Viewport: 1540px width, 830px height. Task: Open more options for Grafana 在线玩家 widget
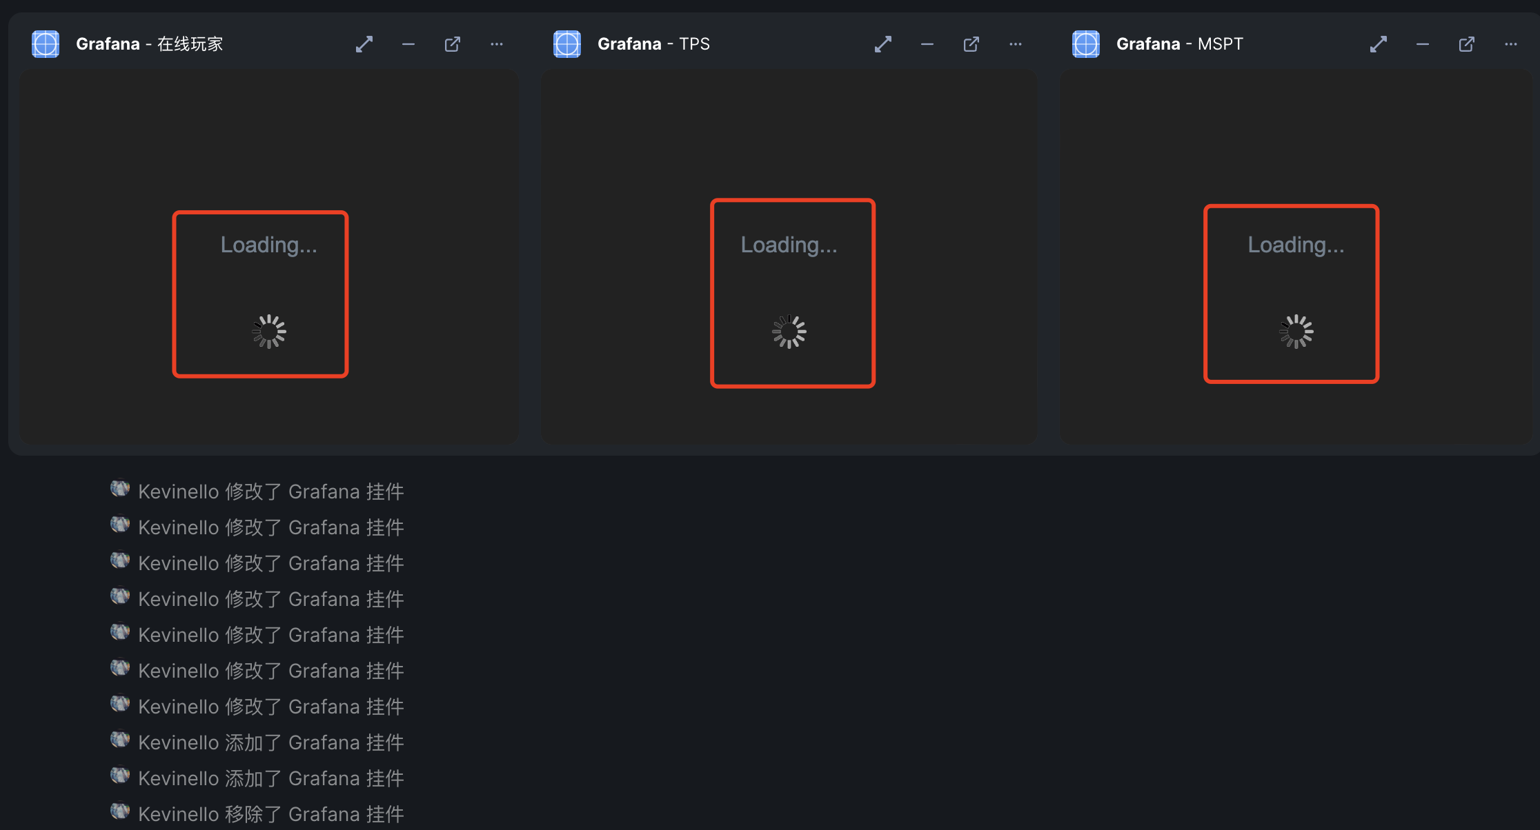497,44
